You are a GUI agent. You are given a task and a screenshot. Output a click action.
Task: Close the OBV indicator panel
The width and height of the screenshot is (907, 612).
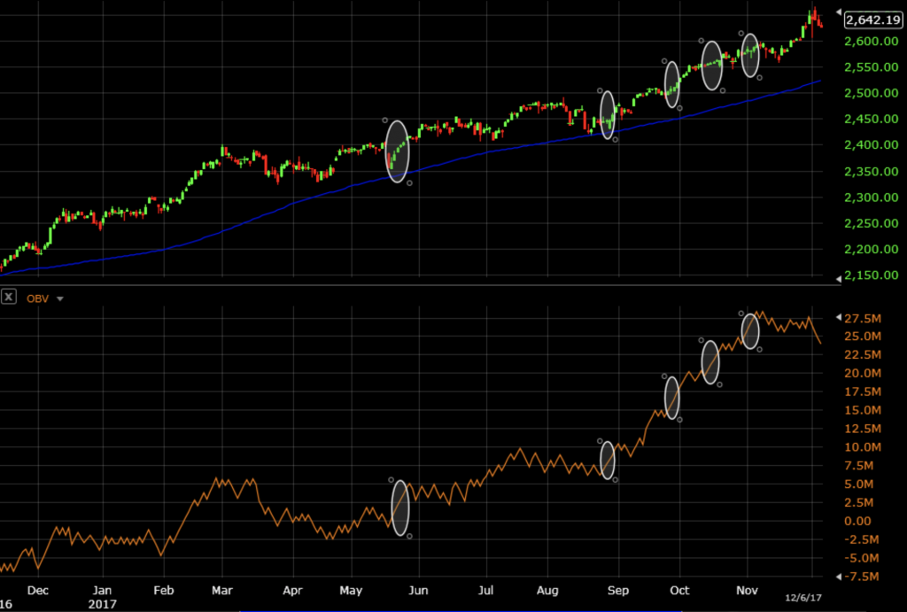[9, 298]
